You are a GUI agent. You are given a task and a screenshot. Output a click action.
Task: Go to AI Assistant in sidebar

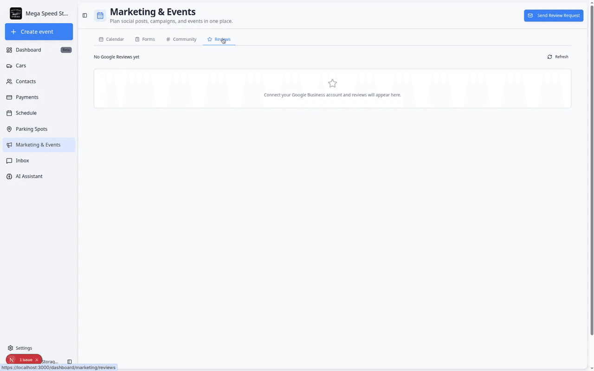(29, 176)
